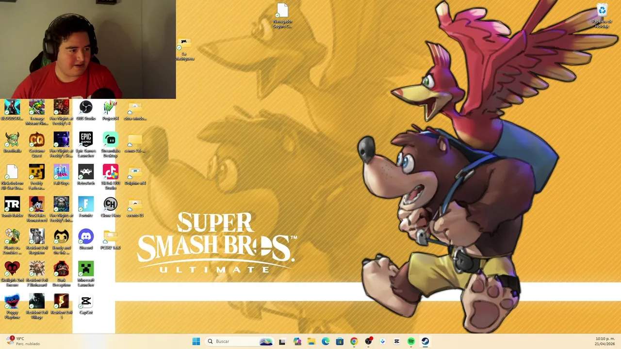Image resolution: width=621 pixels, height=349 pixels.
Task: Select the Clone Hero shortcut
Action: pos(110,207)
